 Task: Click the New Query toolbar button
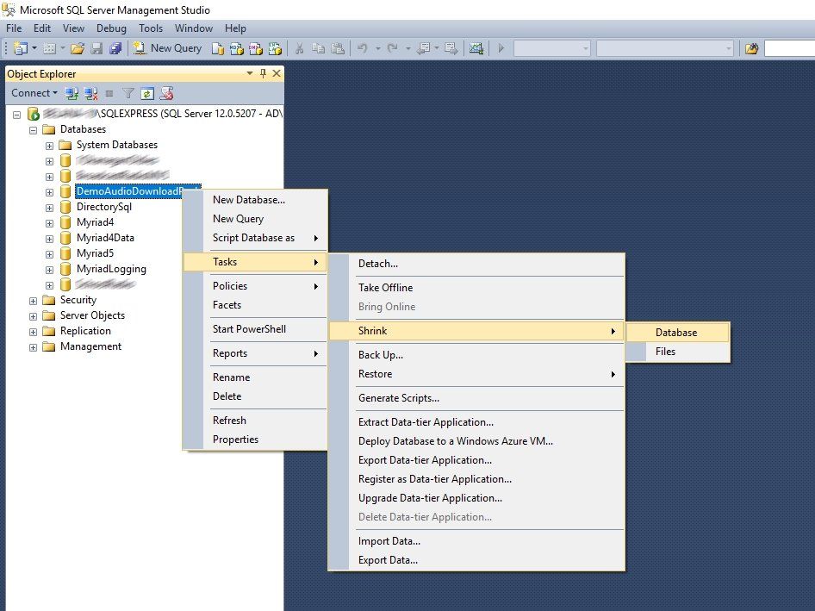(x=167, y=48)
